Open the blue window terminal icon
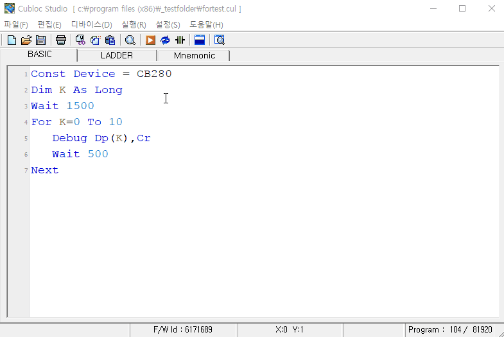The height and width of the screenshot is (337, 504). tap(200, 40)
